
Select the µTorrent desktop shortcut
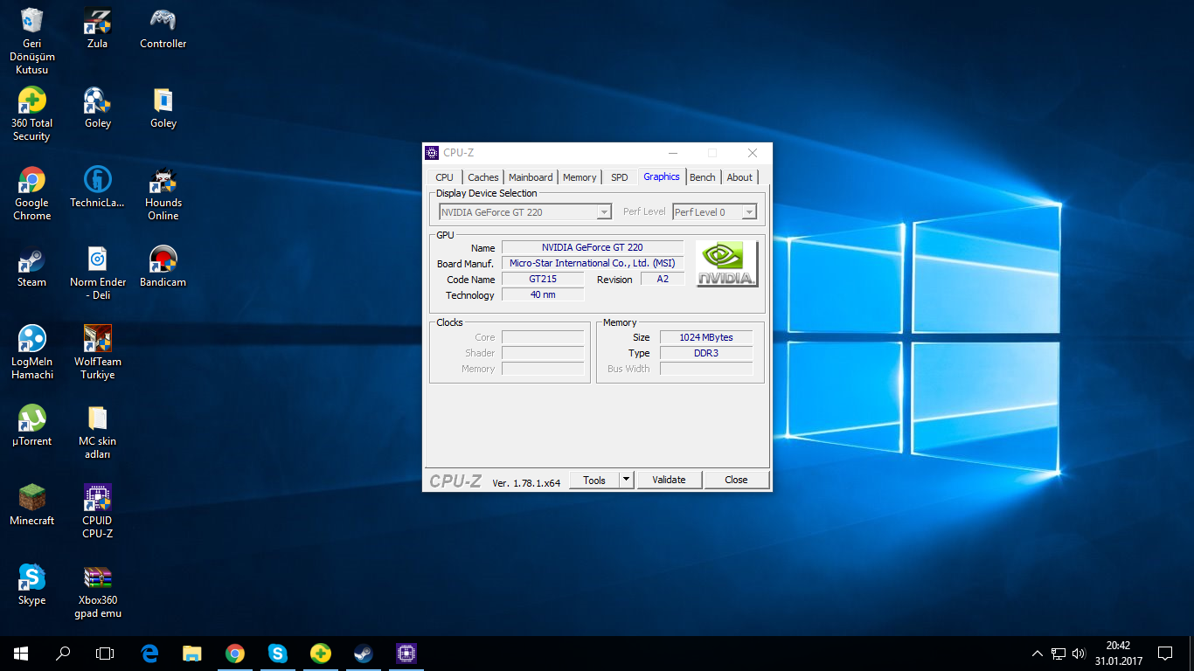pos(31,426)
